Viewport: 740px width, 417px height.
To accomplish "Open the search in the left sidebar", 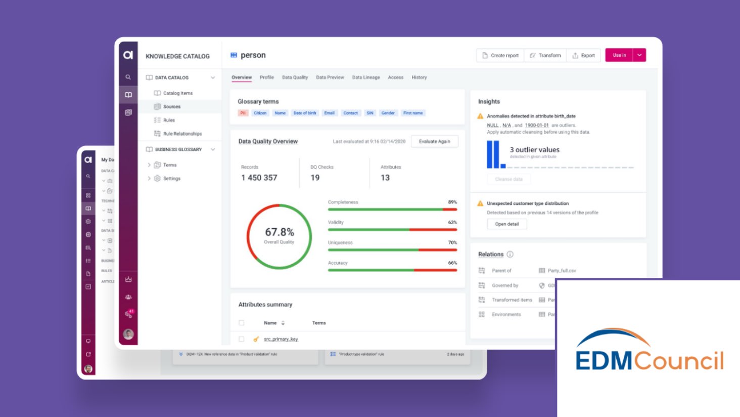I will [x=128, y=77].
